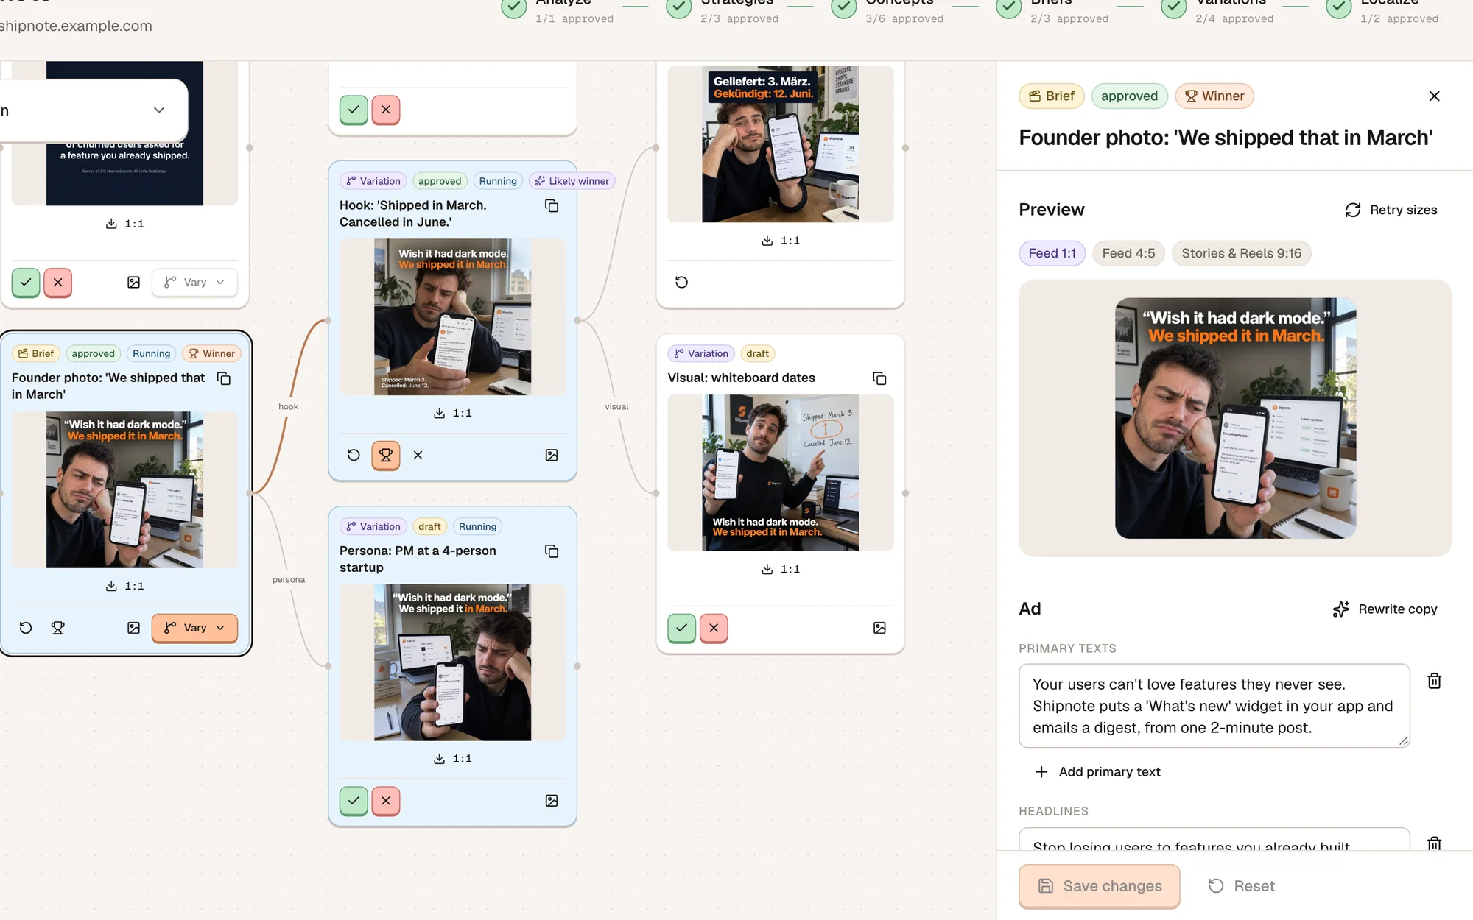The height and width of the screenshot is (920, 1473).
Task: Copy the Persona variation card title
Action: pos(552,551)
